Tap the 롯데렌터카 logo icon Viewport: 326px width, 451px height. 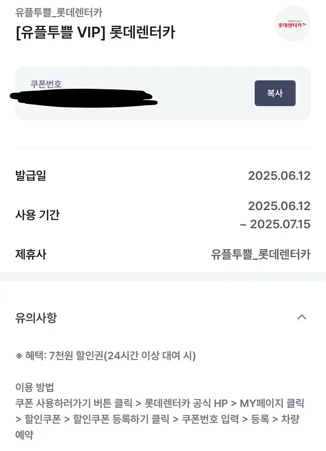coord(293,24)
